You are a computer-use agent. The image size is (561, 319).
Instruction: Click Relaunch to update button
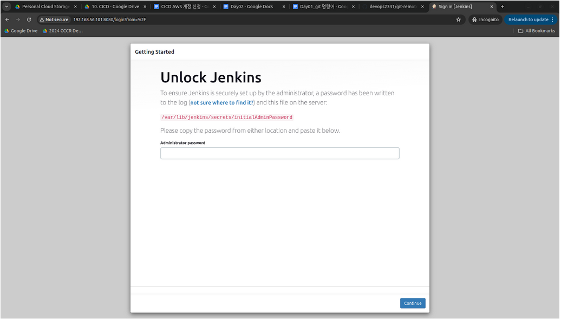click(528, 19)
